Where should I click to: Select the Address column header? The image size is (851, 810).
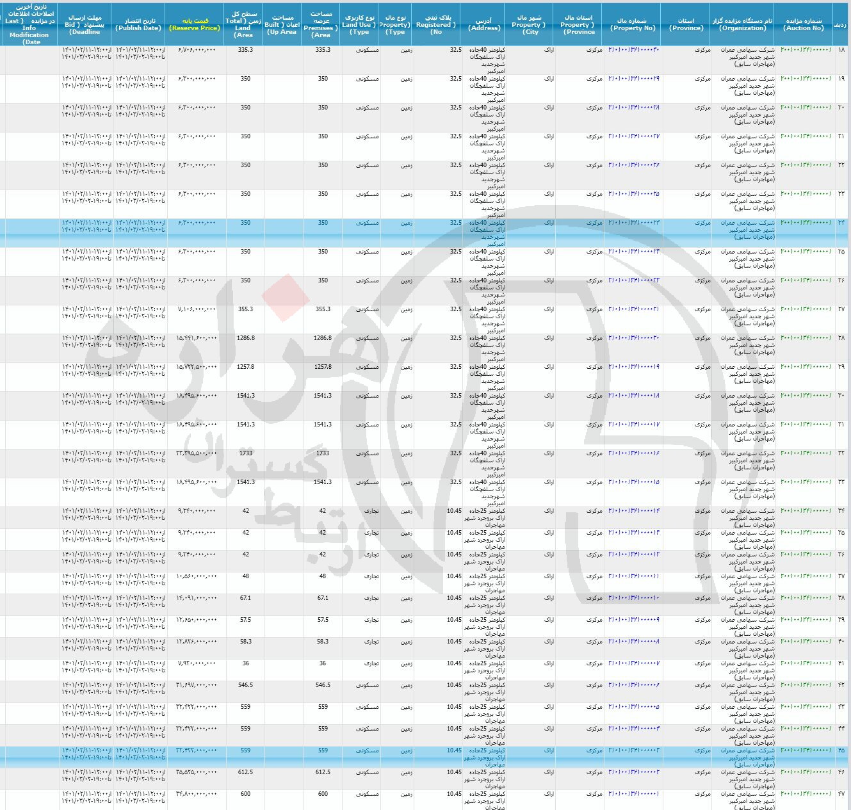tap(485, 24)
